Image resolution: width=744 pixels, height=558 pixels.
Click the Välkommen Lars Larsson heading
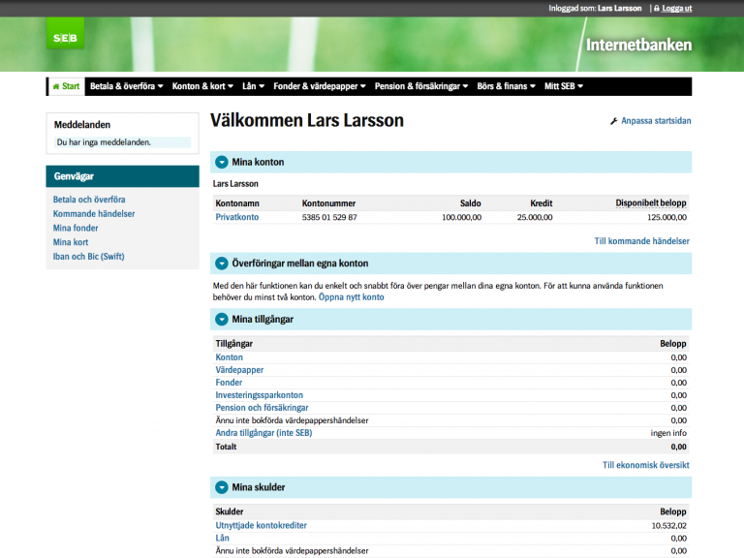point(307,120)
